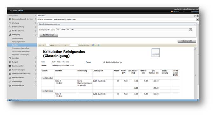
Task: Click the conject logo in report
Action: pyautogui.click(x=156, y=53)
